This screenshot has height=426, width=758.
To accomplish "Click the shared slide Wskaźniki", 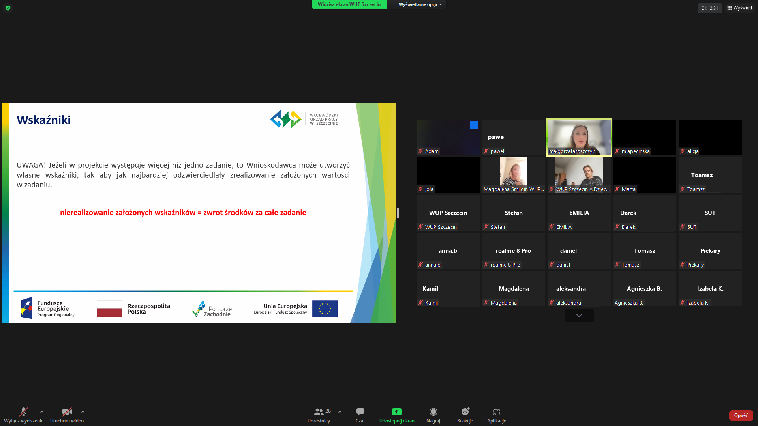I will pyautogui.click(x=199, y=213).
